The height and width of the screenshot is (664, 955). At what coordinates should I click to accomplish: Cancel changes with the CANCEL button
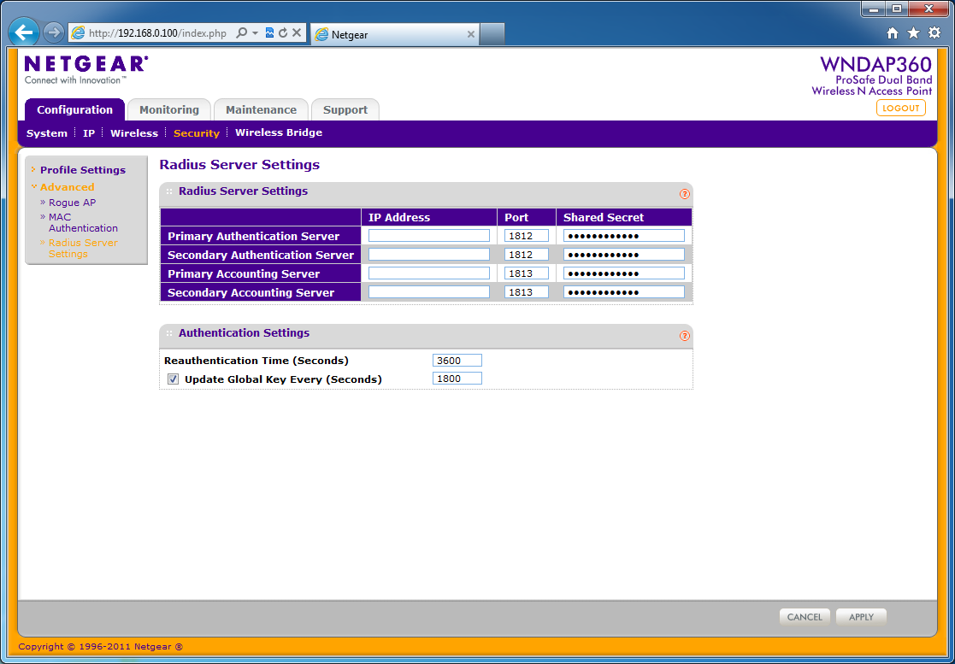(805, 617)
